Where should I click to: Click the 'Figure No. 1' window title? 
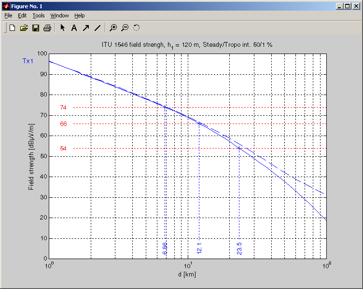pyautogui.click(x=27, y=6)
